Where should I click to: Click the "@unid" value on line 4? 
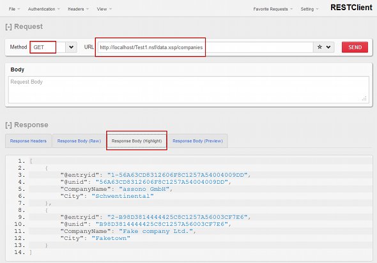162,182
